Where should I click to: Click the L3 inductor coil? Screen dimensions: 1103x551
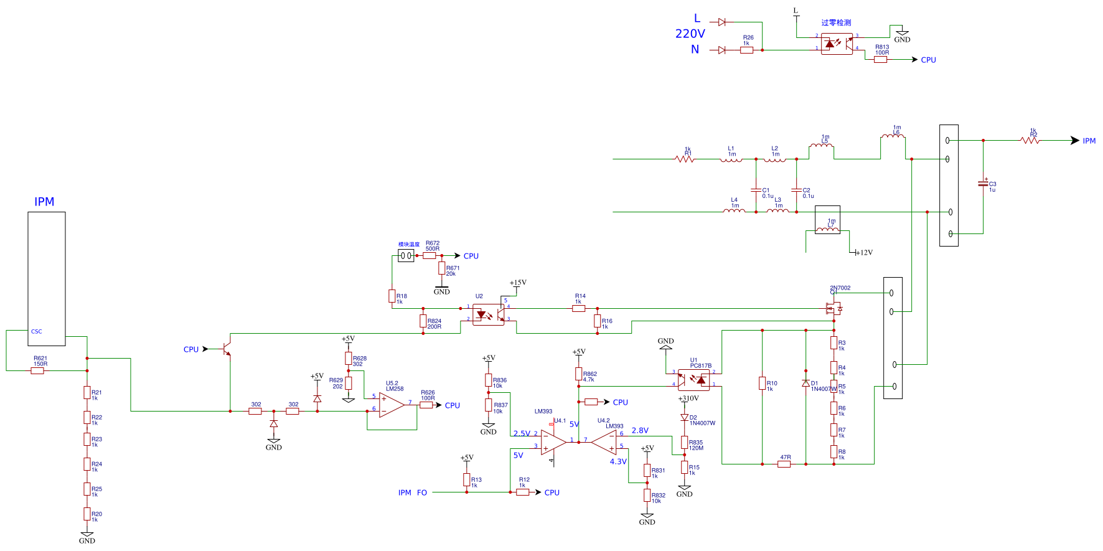click(777, 211)
